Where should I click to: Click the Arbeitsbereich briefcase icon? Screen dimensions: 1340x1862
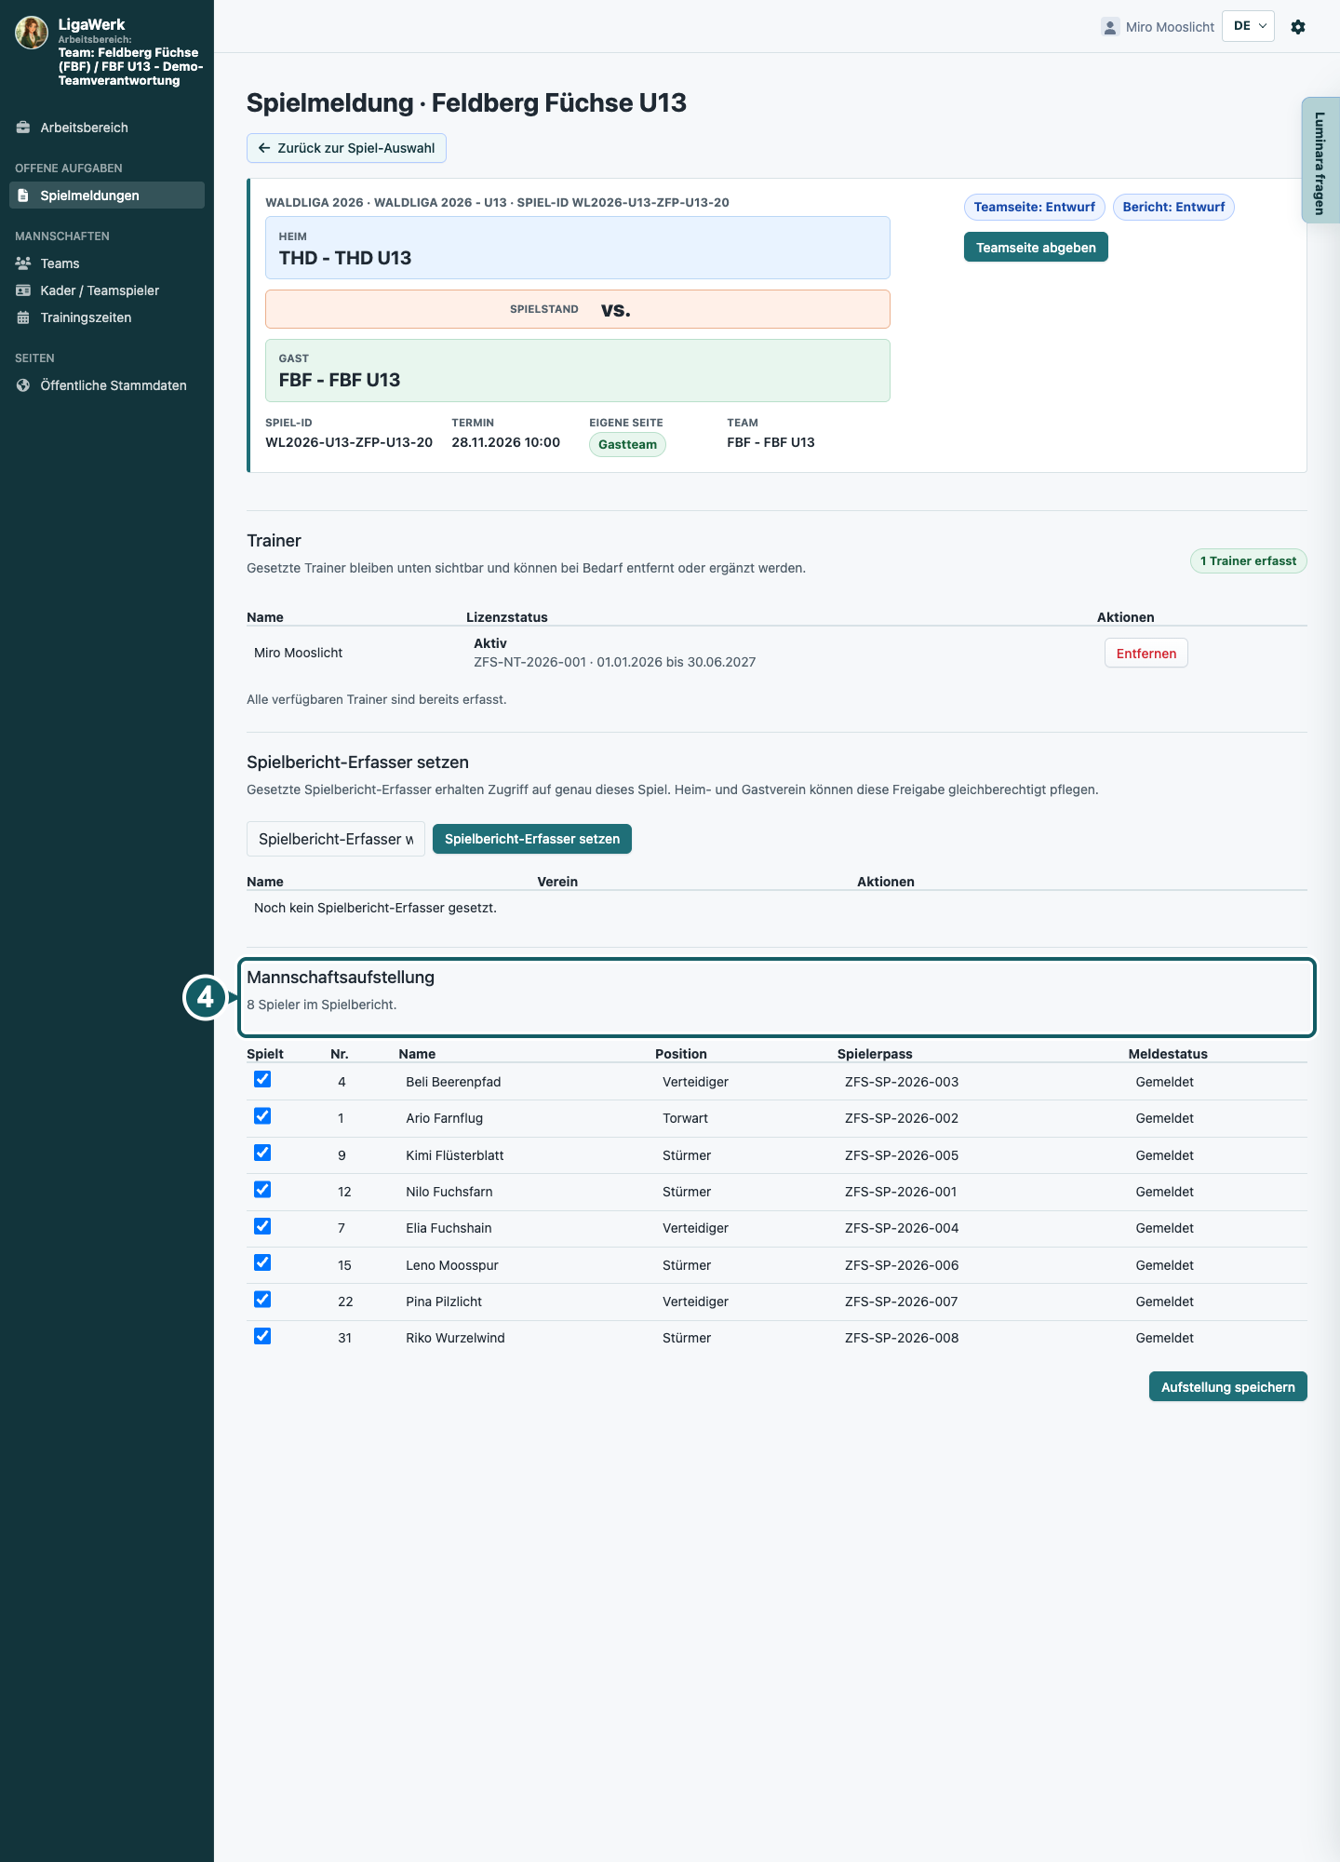point(23,128)
